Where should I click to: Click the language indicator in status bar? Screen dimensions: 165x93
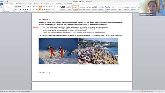pyautogui.click(x=25, y=91)
